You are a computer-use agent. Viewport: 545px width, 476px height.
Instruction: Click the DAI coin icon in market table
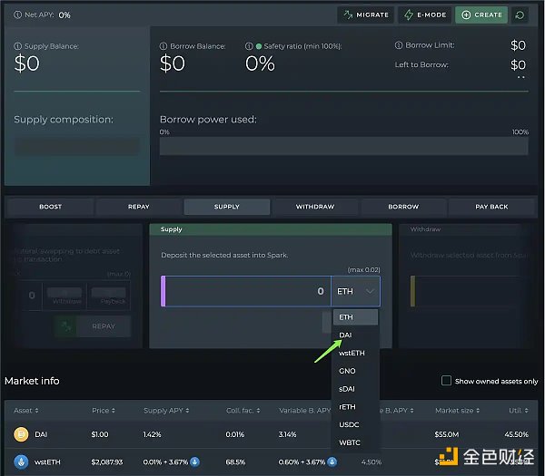coord(21,434)
